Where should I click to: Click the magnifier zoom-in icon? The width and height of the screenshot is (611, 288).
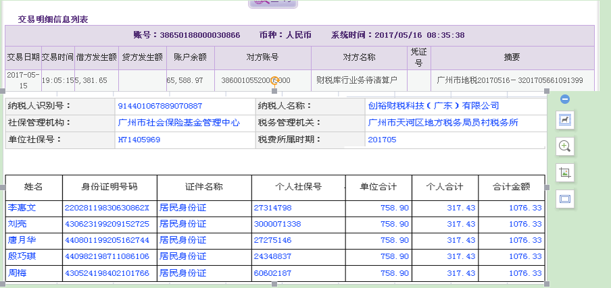click(x=564, y=146)
